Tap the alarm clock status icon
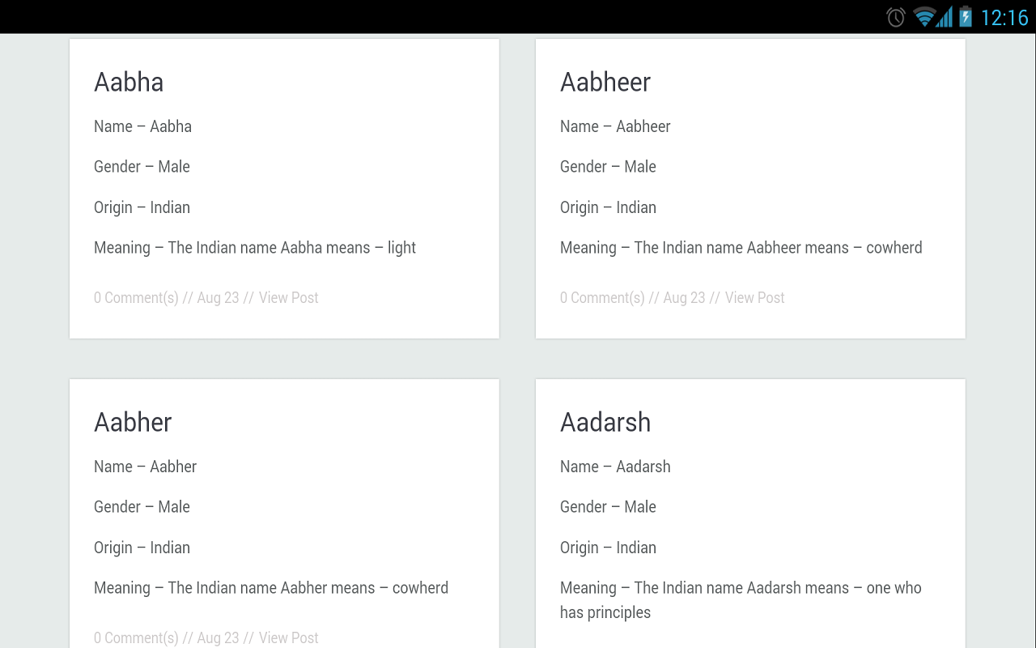The height and width of the screenshot is (648, 1036). (x=895, y=17)
